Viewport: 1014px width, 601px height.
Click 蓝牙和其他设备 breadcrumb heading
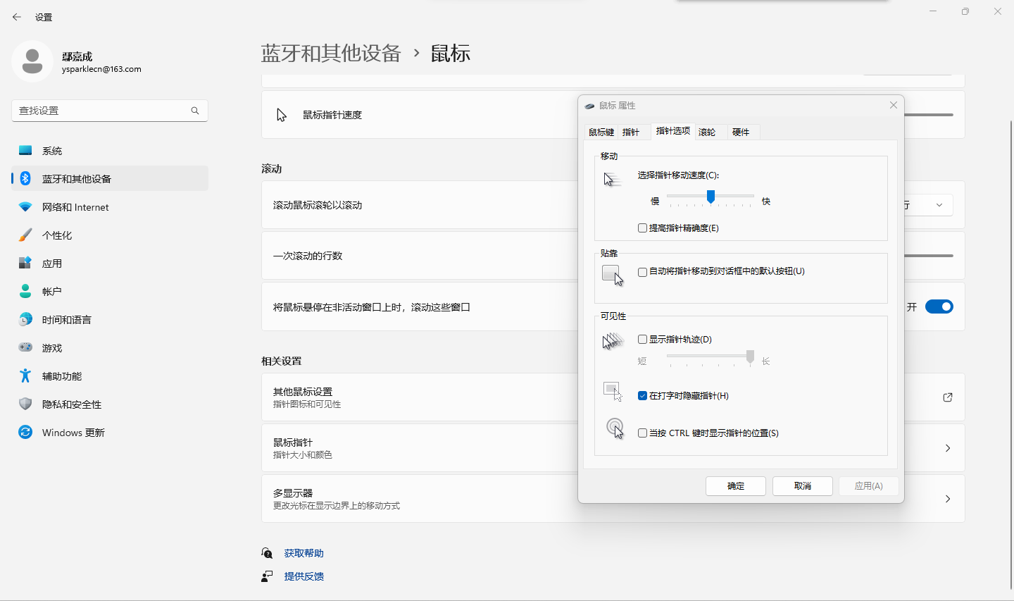[x=331, y=54]
